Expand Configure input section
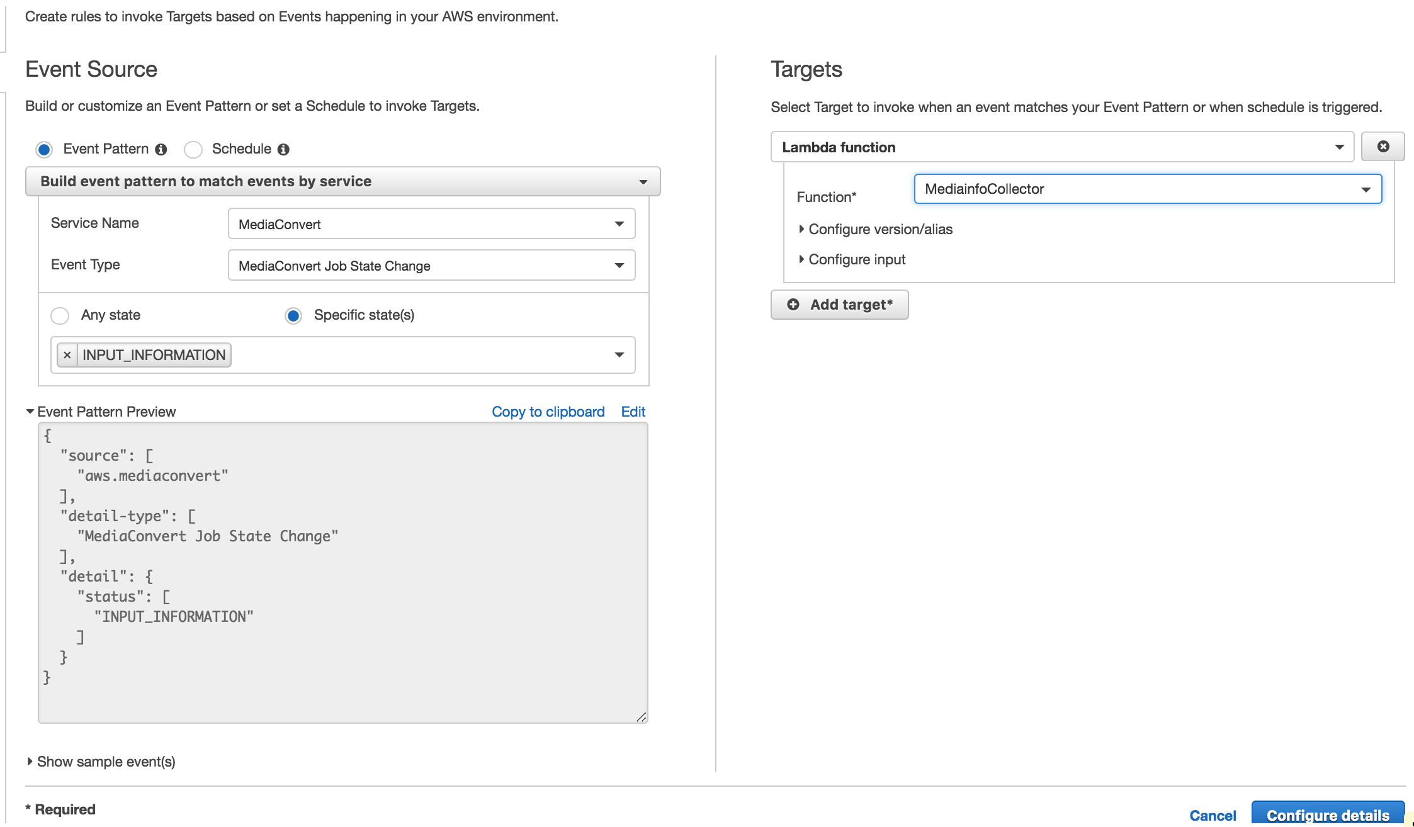Image resolution: width=1414 pixels, height=827 pixels. pyautogui.click(x=852, y=259)
